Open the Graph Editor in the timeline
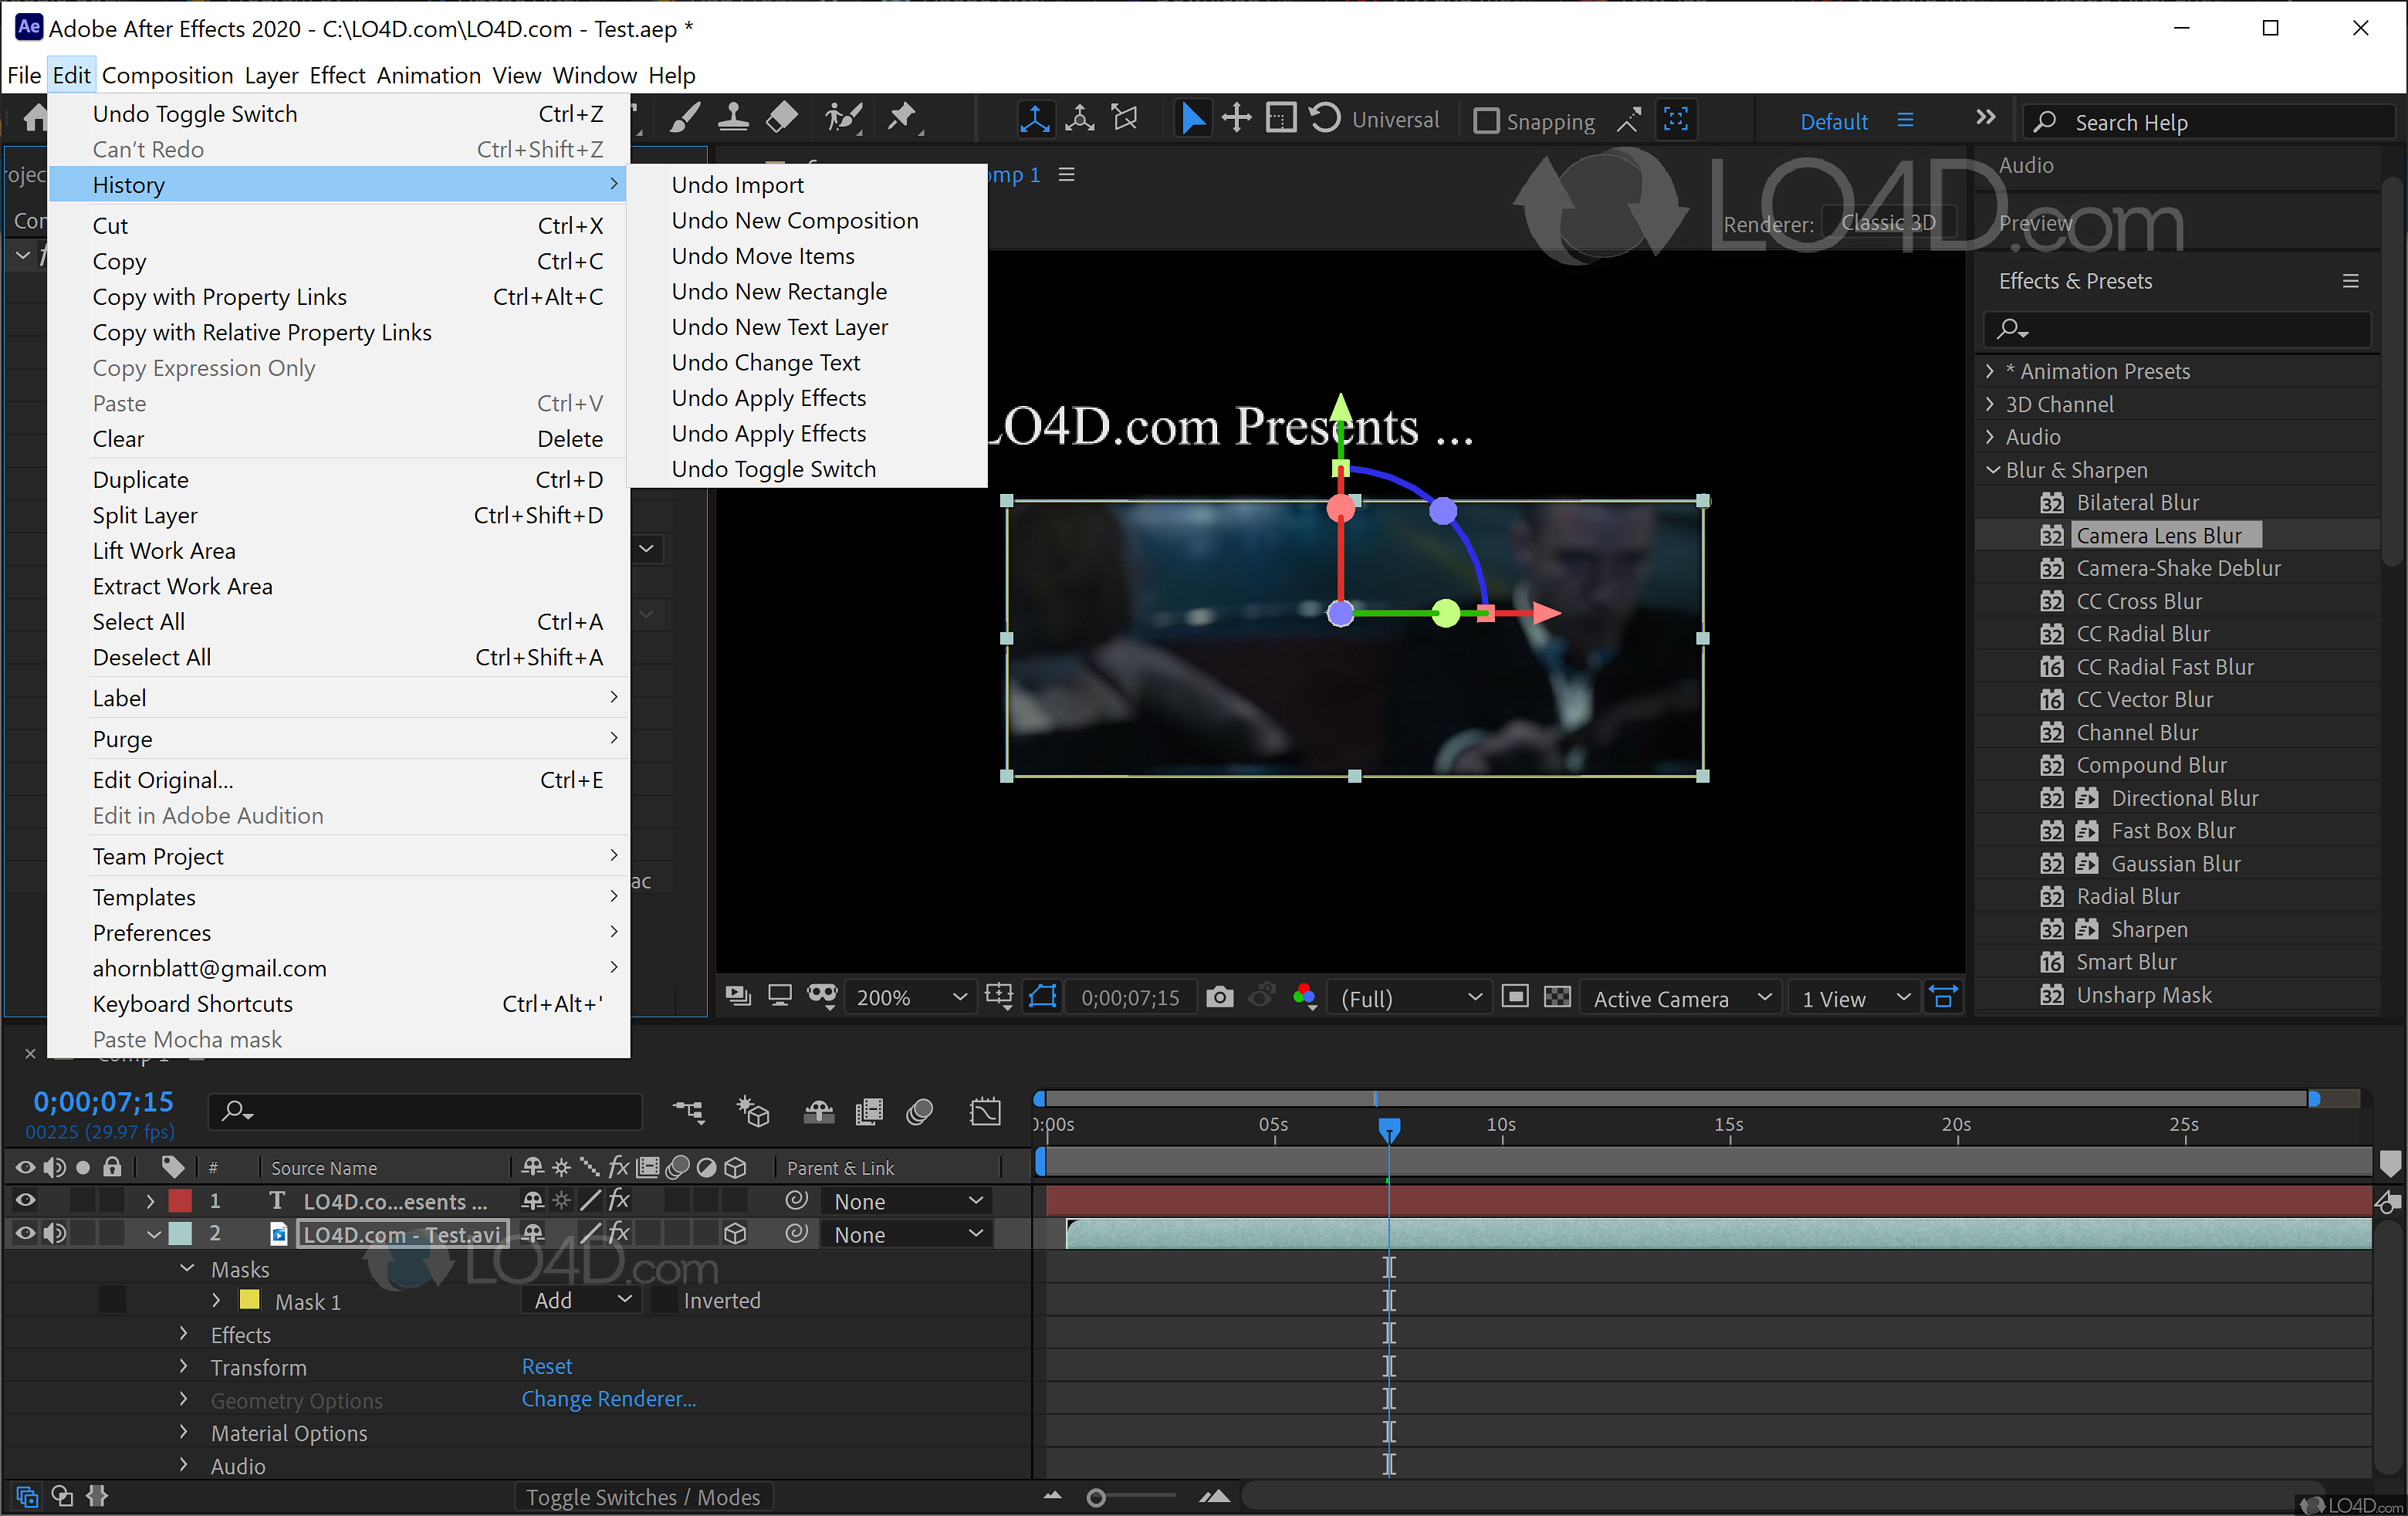 tap(985, 1111)
